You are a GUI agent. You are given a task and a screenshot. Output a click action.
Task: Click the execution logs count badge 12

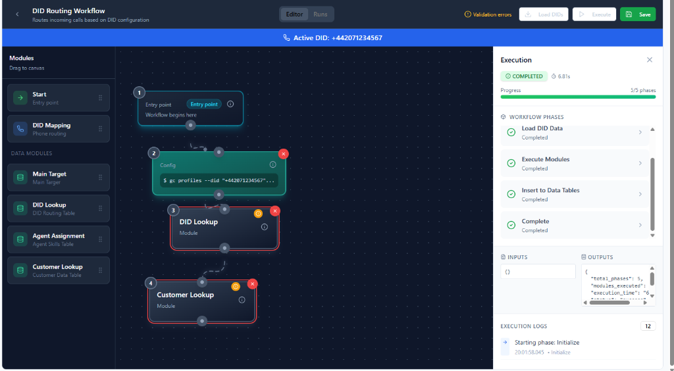[x=648, y=326]
